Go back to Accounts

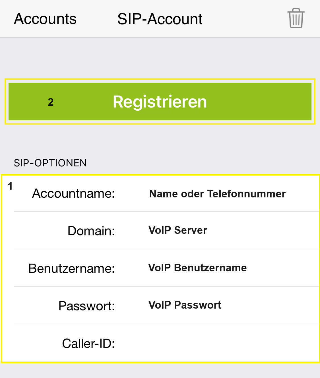click(45, 19)
